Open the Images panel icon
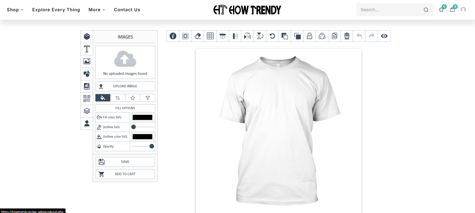The image size is (475, 213). (87, 61)
